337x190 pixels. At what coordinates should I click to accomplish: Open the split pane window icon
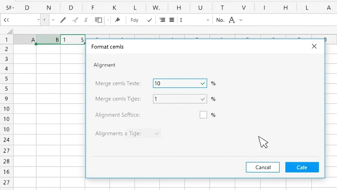pyautogui.click(x=98, y=20)
